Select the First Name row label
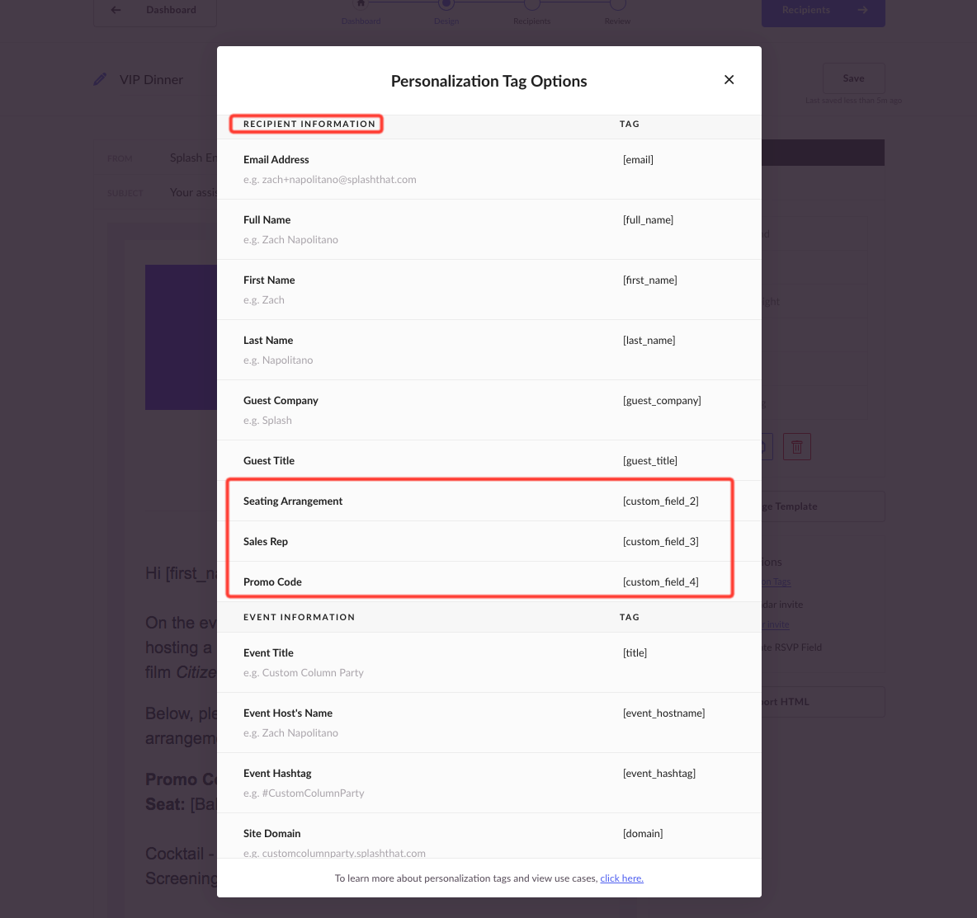Image resolution: width=977 pixels, height=918 pixels. (268, 280)
